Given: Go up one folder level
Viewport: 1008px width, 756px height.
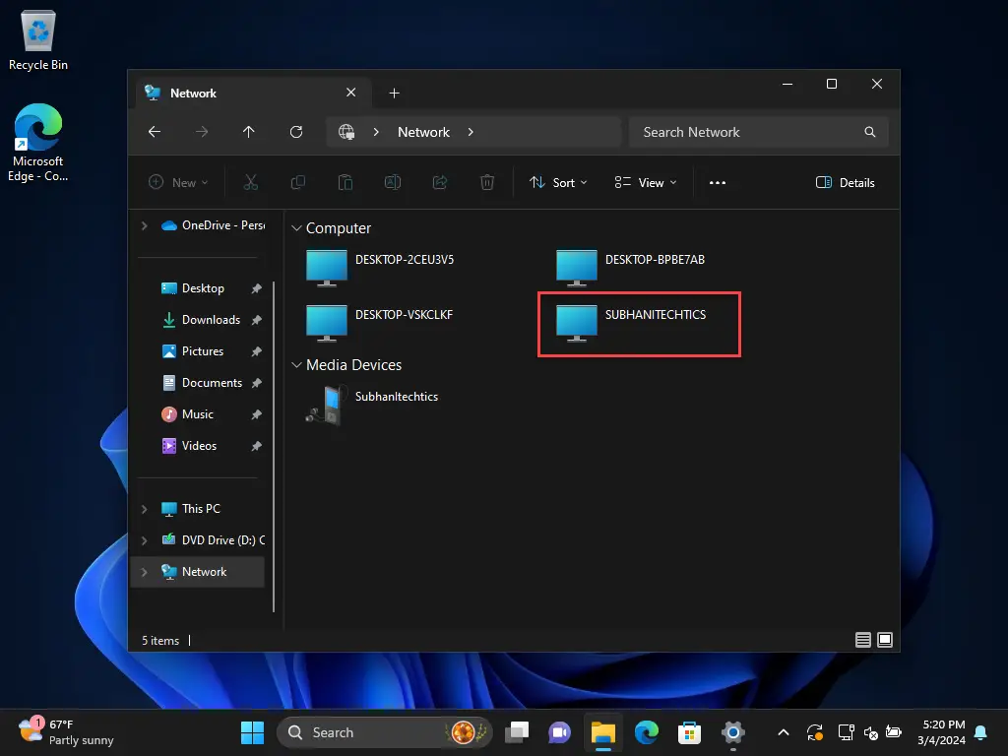Looking at the screenshot, I should point(249,132).
